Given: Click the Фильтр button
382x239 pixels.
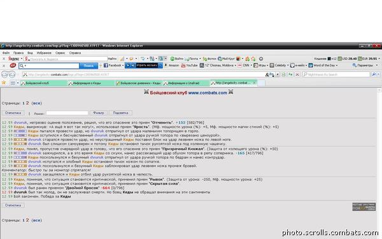Looking at the screenshot, I should pos(99,113).
